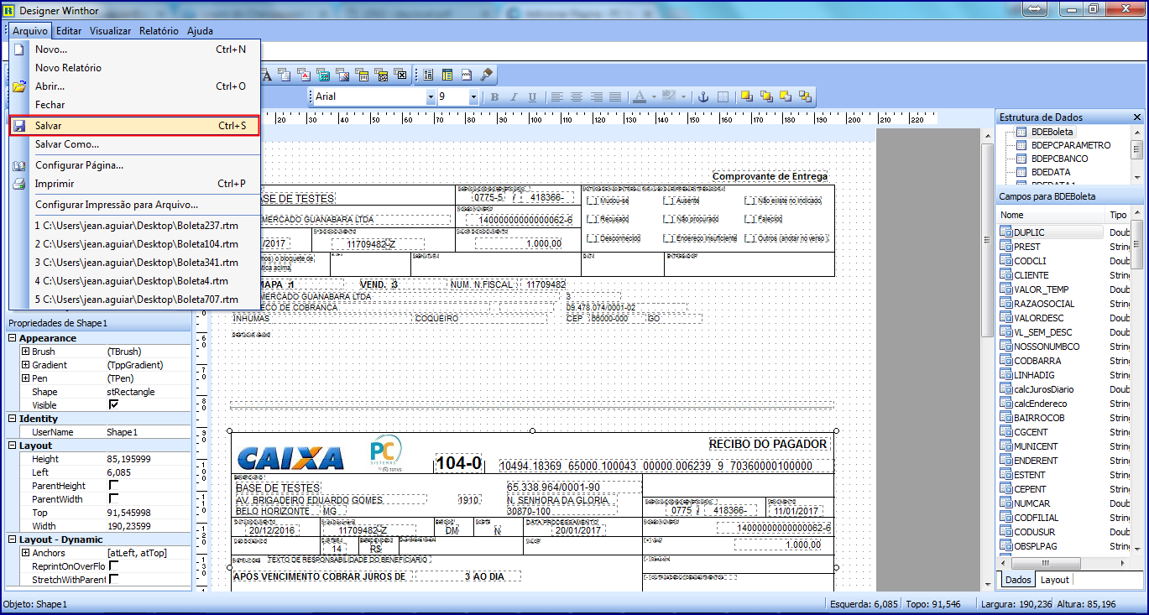Screen dimensions: 1149x615
Task: Click the checklist icon after toolbar grip
Action: [x=428, y=75]
